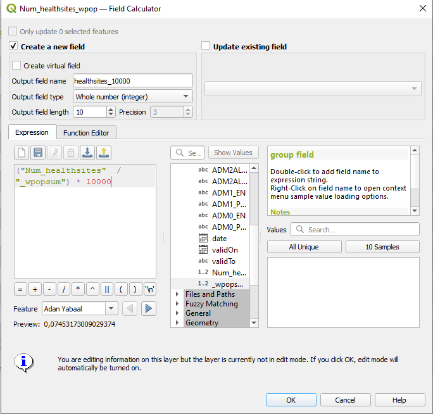433x414 pixels.
Task: Click the import user expressions icon
Action: pos(87,153)
